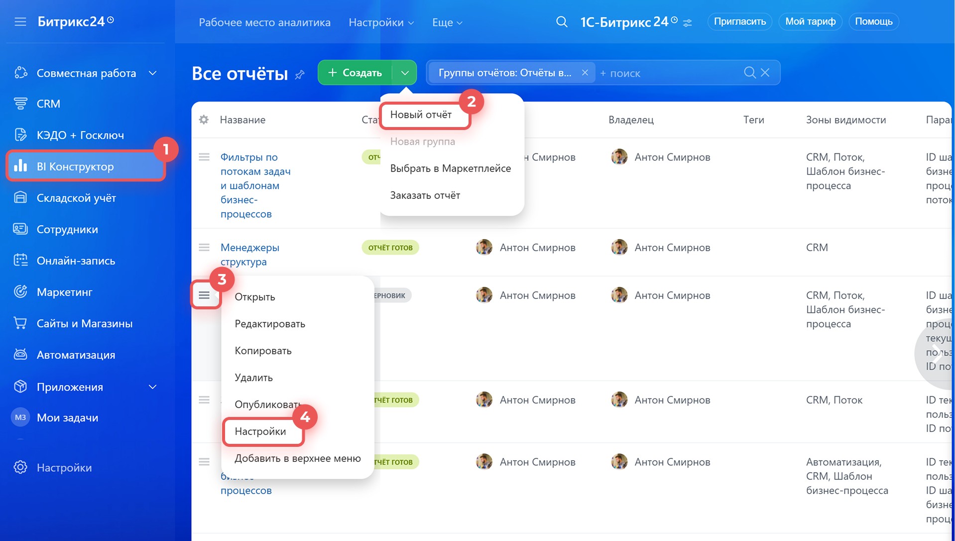The height and width of the screenshot is (541, 955).
Task: Open Сайты и Магазины from sidebar
Action: pos(84,324)
